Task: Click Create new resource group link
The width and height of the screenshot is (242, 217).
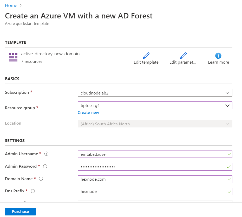Action: [x=88, y=113]
